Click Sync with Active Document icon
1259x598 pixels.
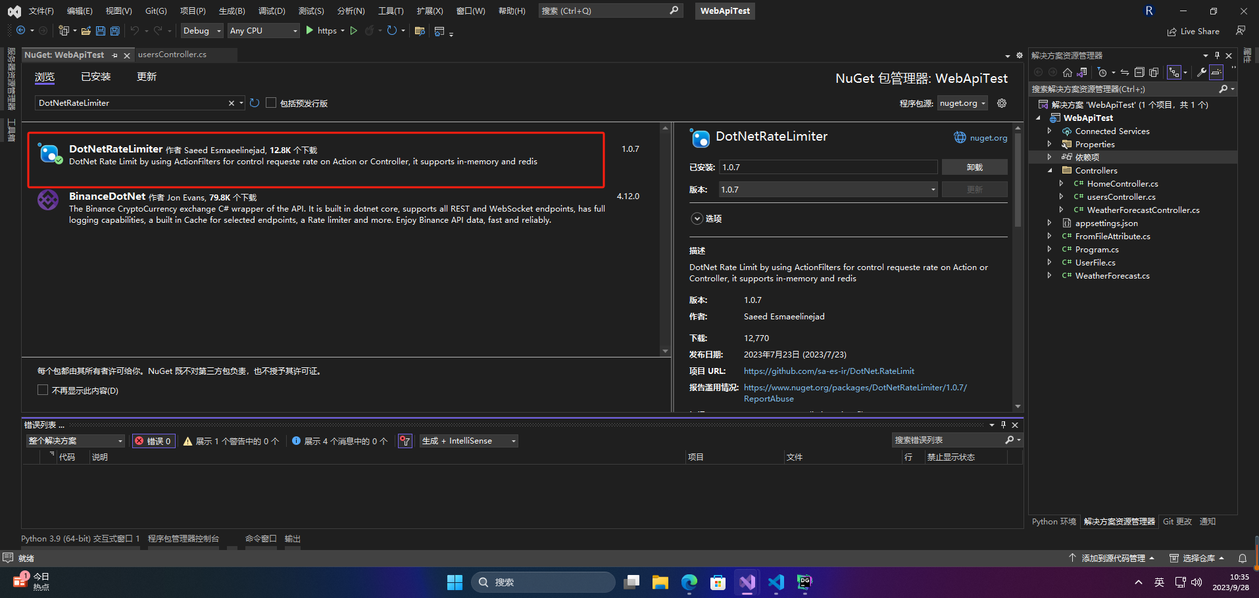[1125, 72]
